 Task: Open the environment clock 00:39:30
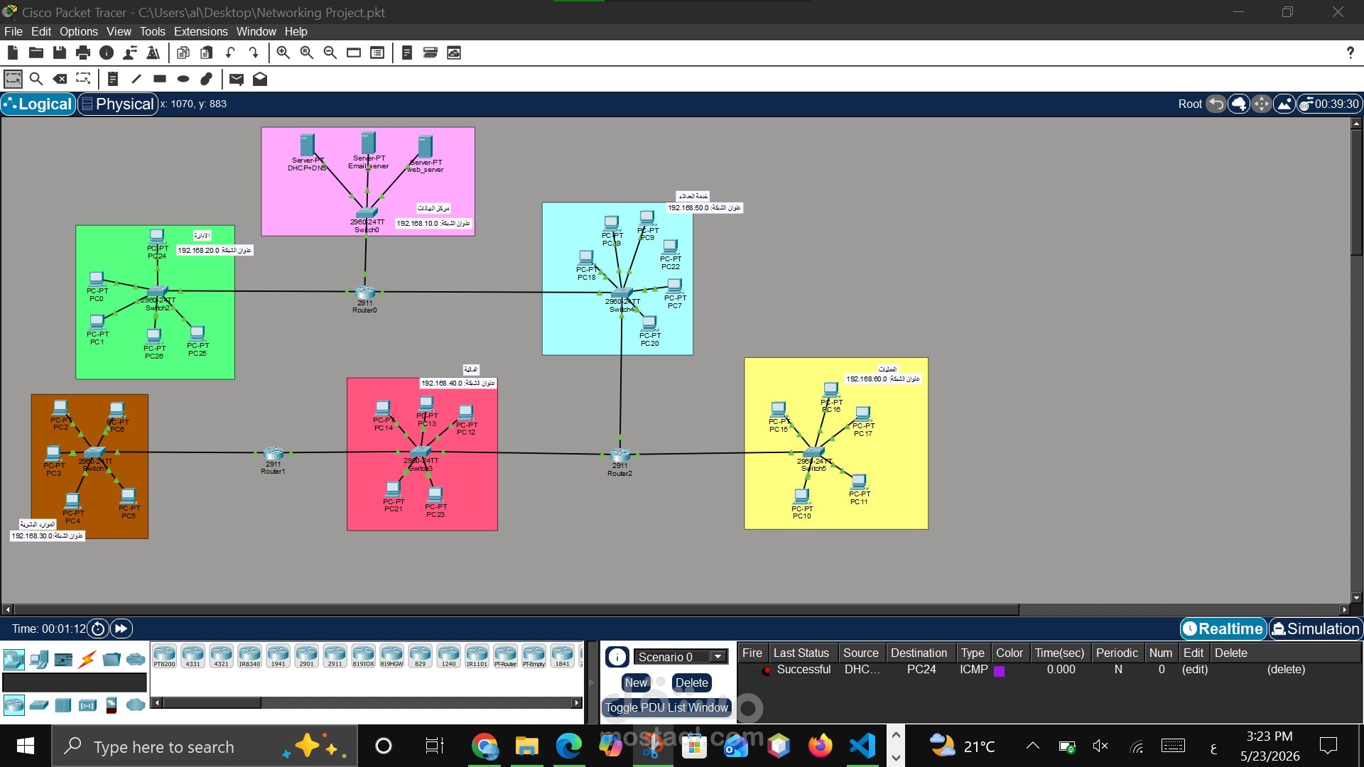coord(1329,104)
